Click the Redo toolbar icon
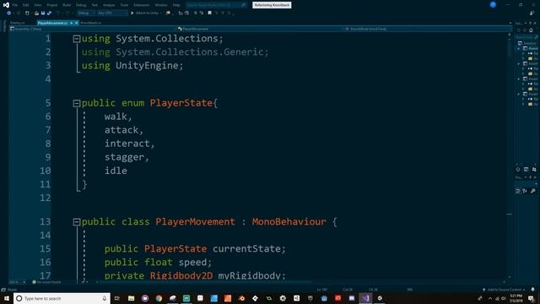 coord(67,14)
